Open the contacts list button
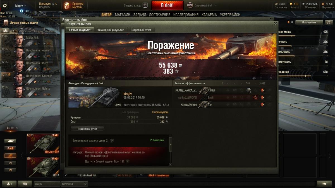The width and height of the screenshot is (335, 188). (9, 184)
